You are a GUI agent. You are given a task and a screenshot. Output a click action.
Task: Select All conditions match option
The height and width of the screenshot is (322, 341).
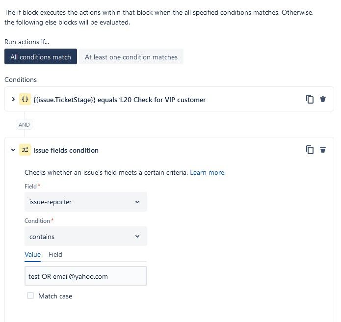41,57
